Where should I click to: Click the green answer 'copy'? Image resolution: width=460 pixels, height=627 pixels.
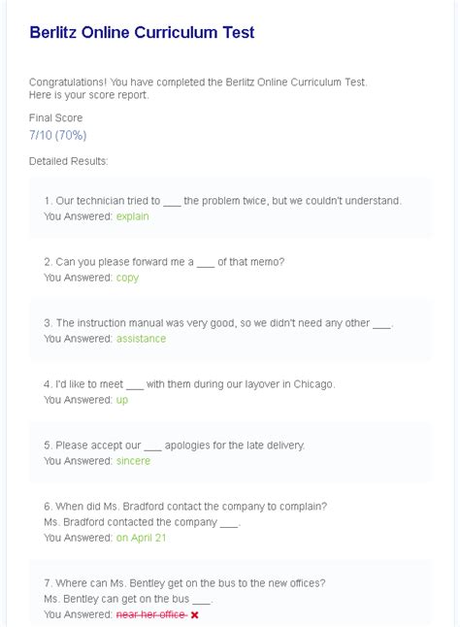pos(127,278)
